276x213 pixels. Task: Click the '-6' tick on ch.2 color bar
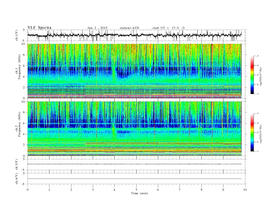pos(257,142)
